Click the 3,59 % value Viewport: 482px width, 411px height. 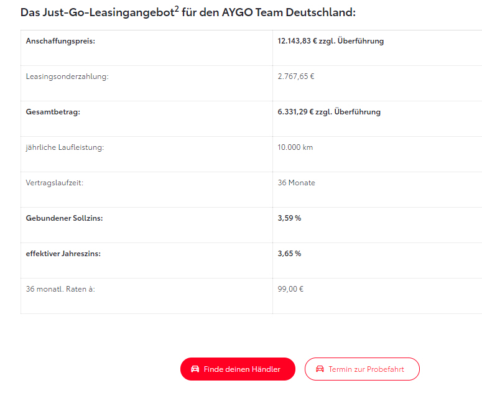click(x=289, y=218)
